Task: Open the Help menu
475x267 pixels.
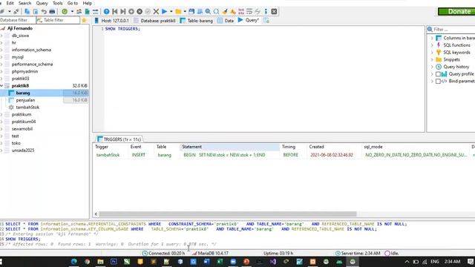Action: (88, 3)
